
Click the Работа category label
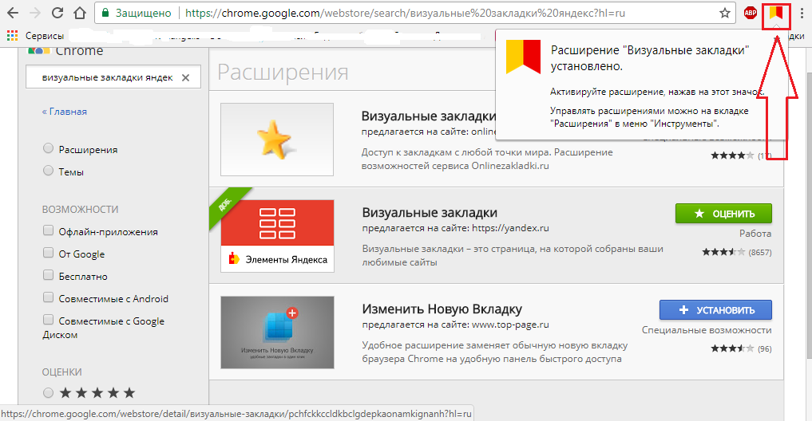tap(755, 234)
